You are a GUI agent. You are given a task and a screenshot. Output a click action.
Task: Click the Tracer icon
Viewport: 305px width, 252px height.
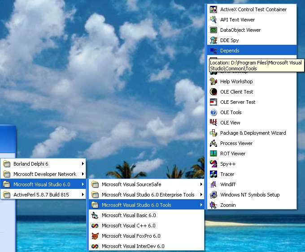[x=213, y=174]
